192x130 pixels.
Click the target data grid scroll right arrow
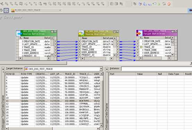pos(98,129)
